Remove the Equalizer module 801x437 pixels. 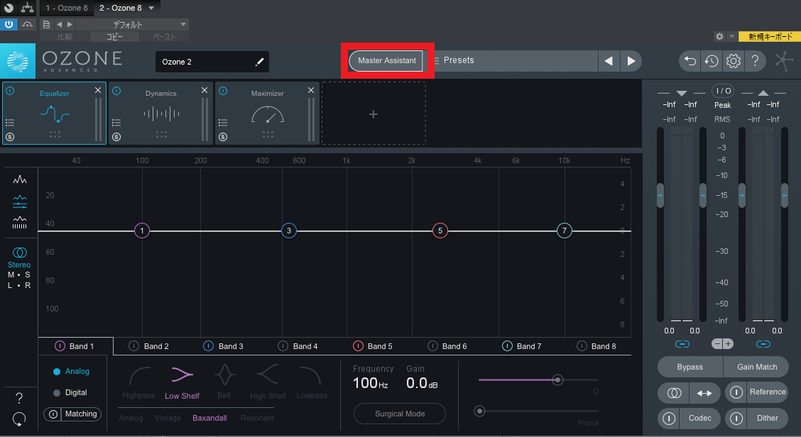tap(98, 90)
